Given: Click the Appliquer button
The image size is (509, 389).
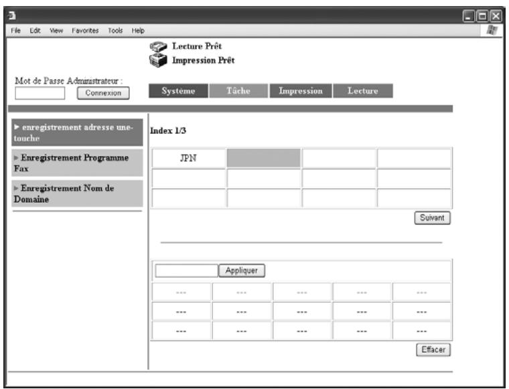Looking at the screenshot, I should coord(242,270).
